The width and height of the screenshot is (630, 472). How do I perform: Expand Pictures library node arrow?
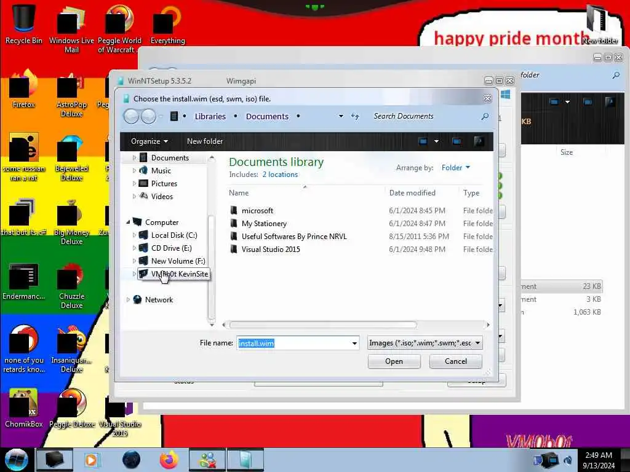[134, 183]
